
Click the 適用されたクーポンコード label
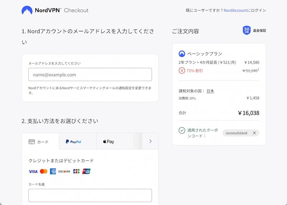point(202,133)
